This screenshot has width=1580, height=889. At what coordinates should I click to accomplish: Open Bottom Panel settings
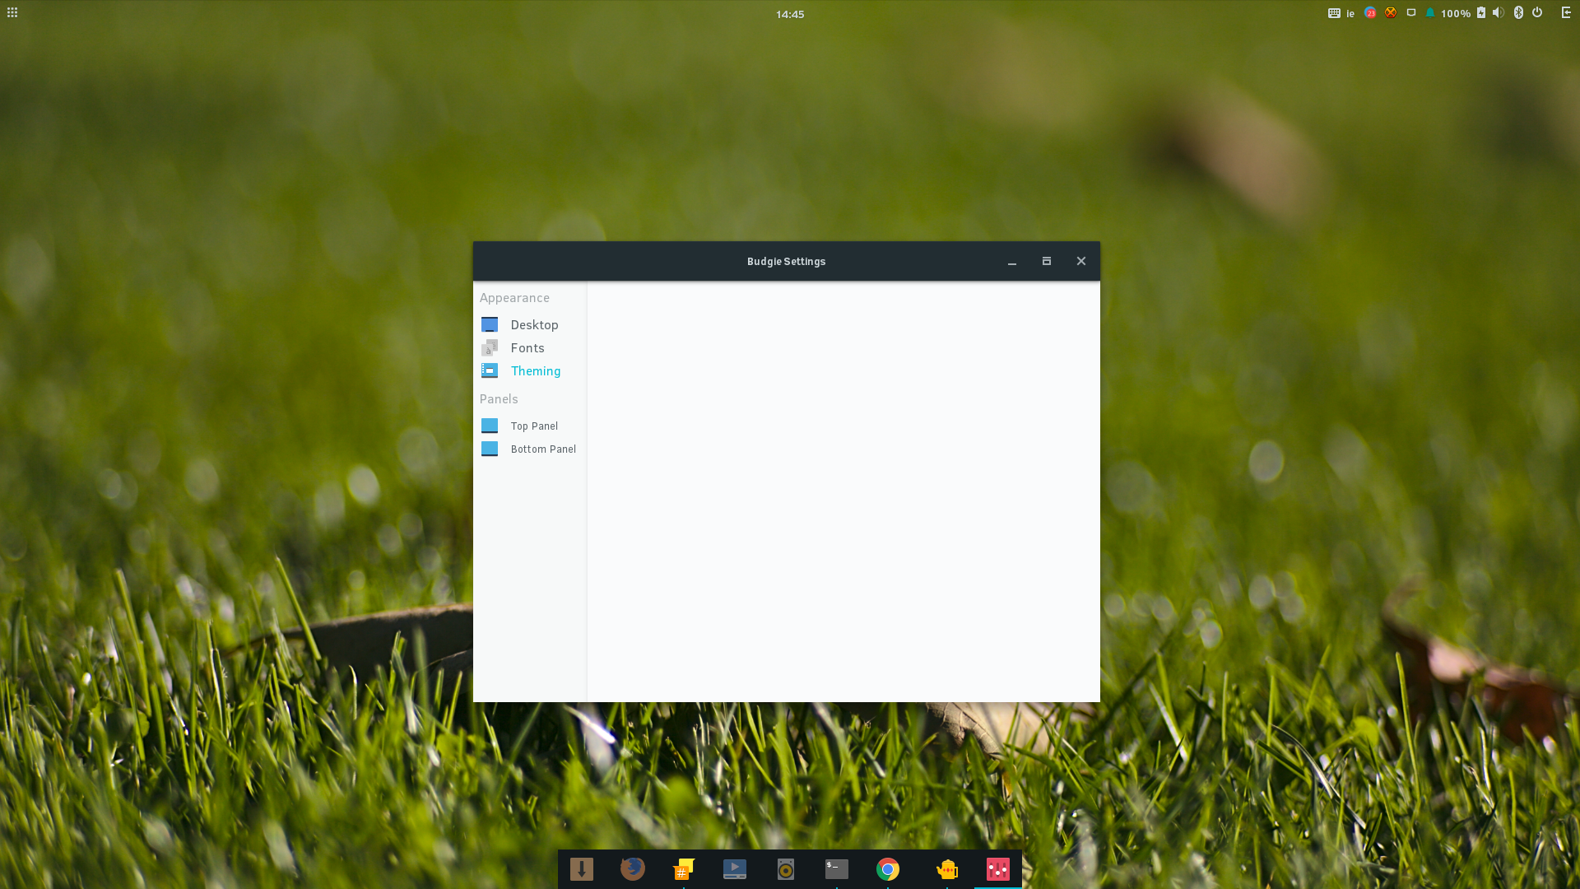[x=529, y=449]
